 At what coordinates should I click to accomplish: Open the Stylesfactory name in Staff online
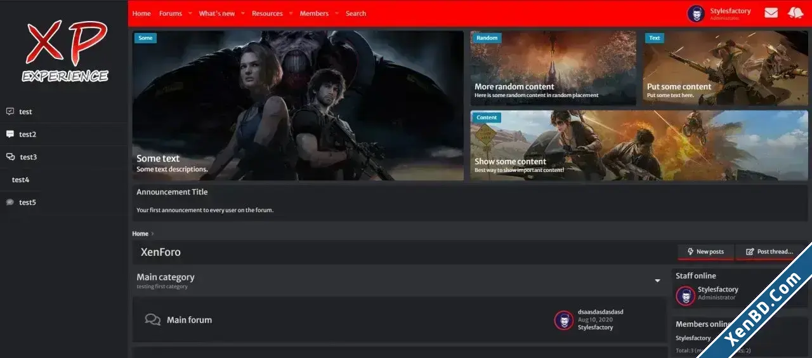[x=718, y=289]
